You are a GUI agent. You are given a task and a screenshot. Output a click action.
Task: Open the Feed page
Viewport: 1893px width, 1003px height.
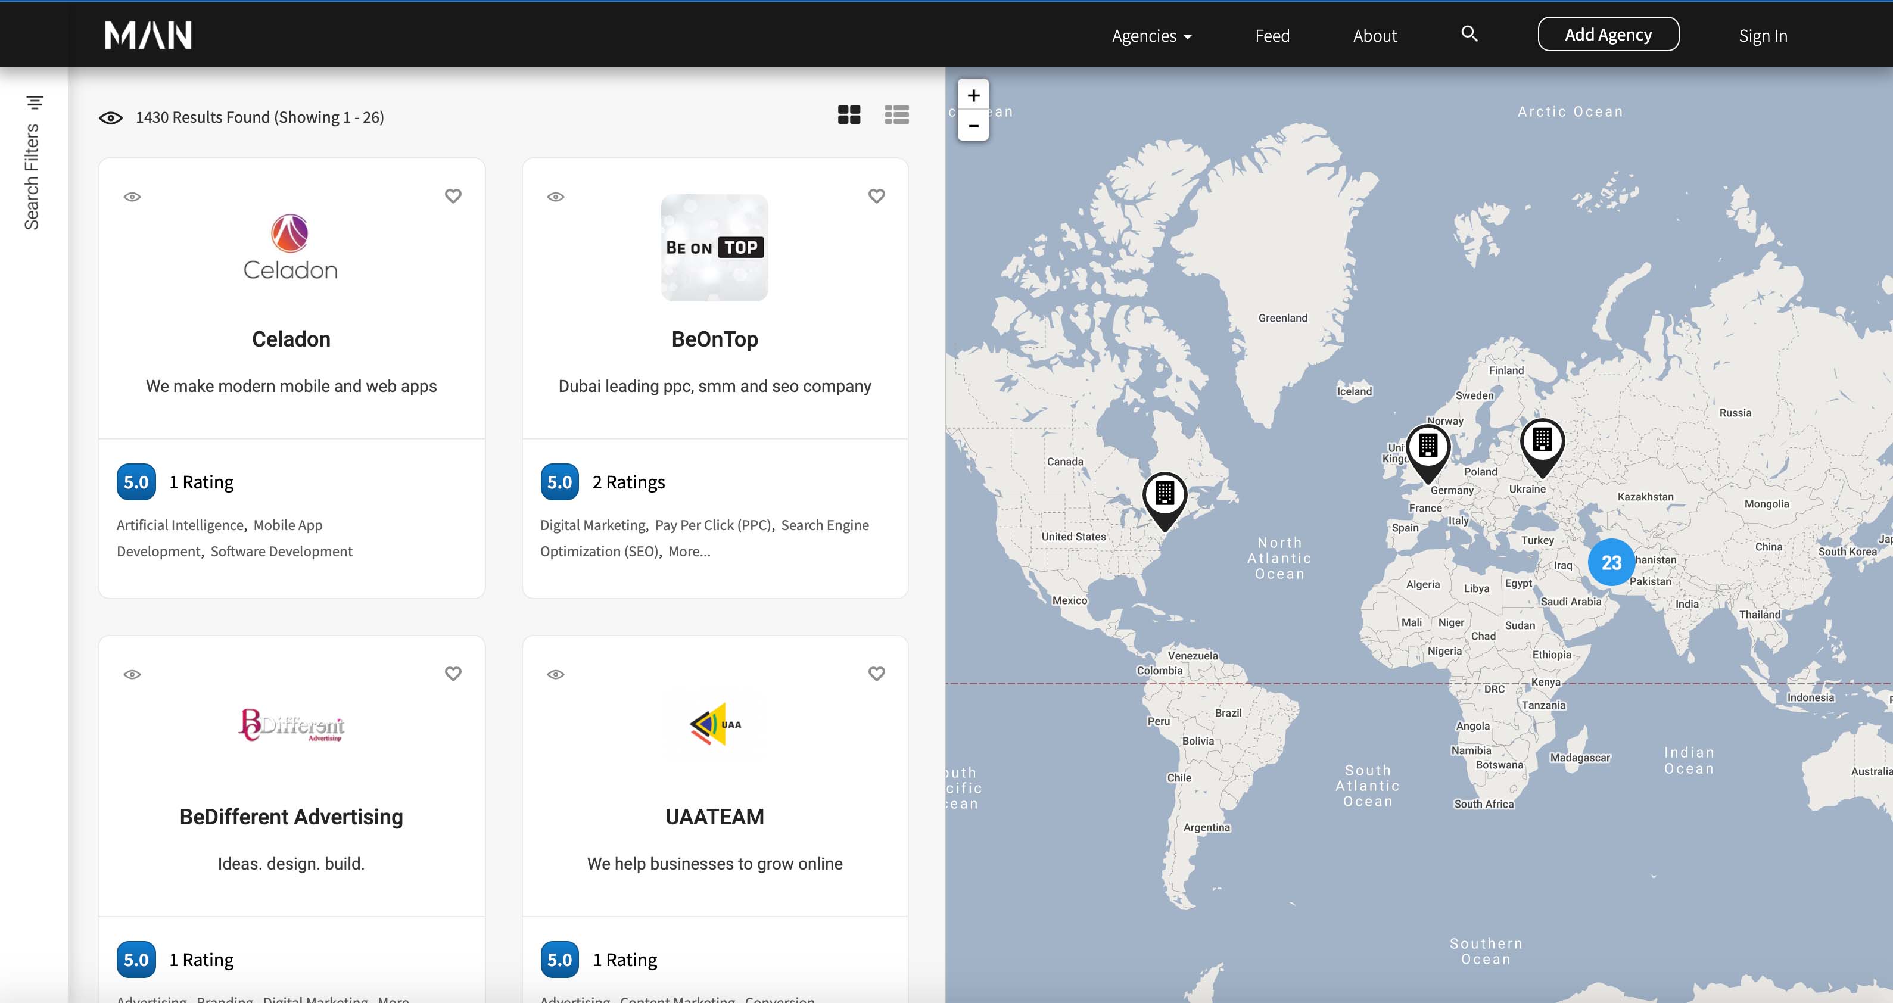point(1272,35)
